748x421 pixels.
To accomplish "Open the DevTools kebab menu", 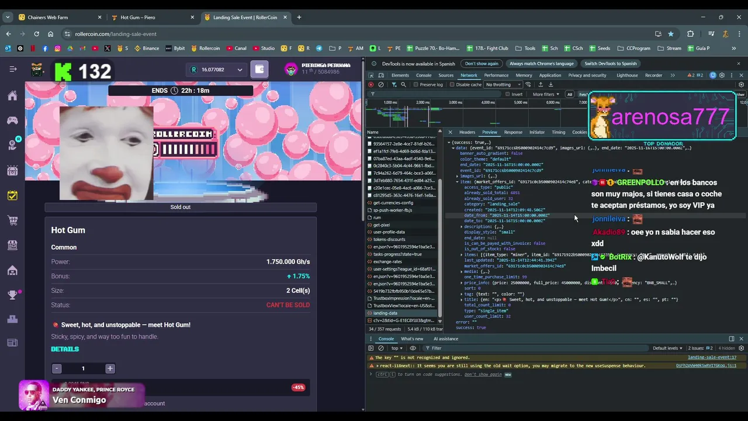I will [x=731, y=75].
